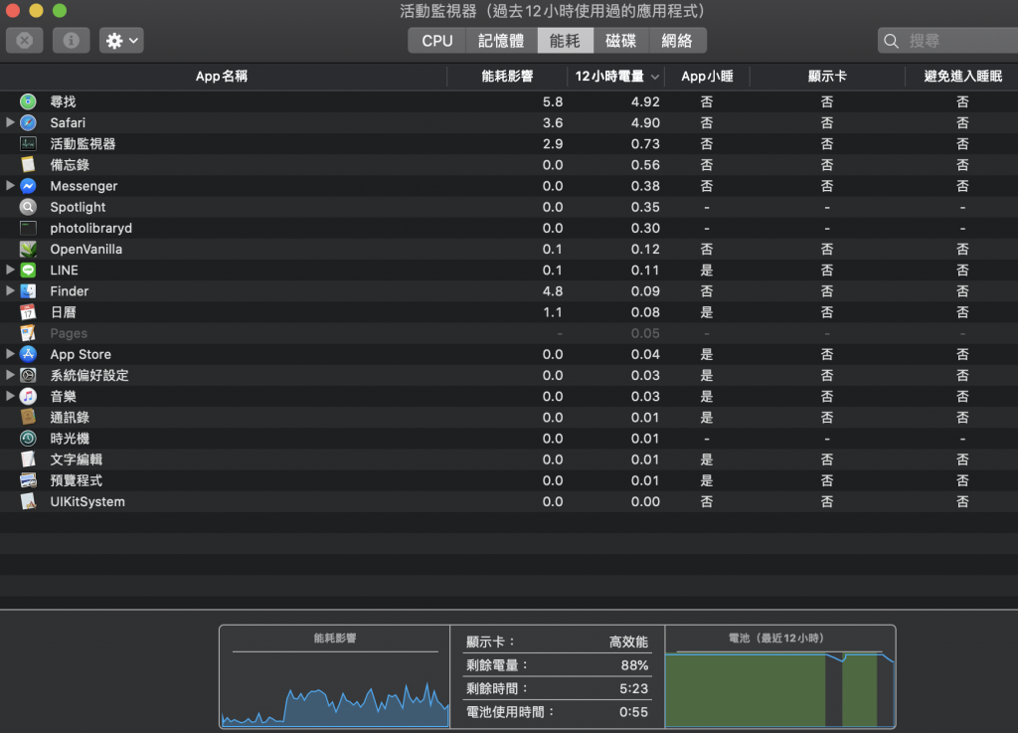Click the OpenVanilla app icon

(x=28, y=250)
